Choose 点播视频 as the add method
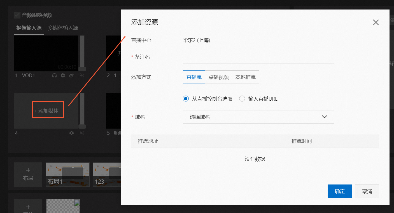 (x=218, y=77)
